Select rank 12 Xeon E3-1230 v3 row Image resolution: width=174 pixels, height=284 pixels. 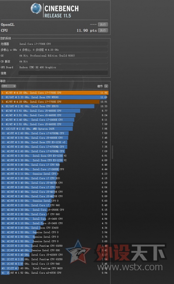55,142
